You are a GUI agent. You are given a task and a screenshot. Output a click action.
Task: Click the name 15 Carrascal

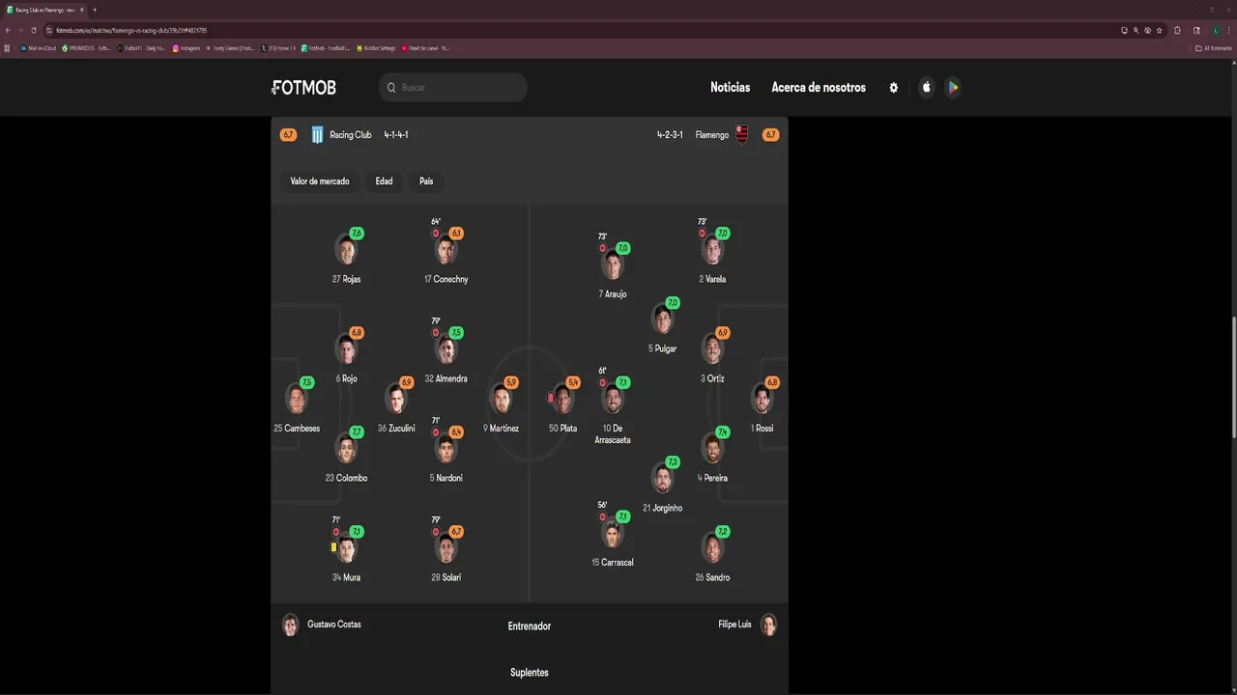pos(613,563)
